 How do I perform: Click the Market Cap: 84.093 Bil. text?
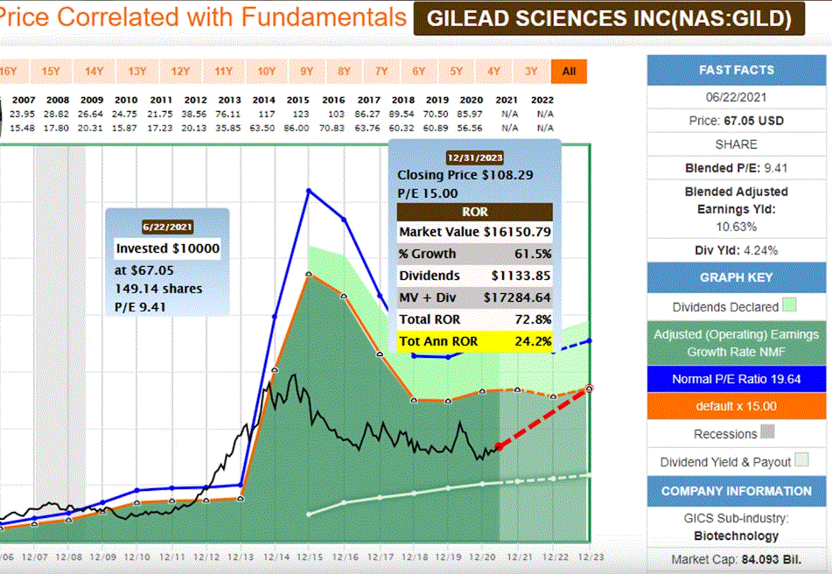737,560
